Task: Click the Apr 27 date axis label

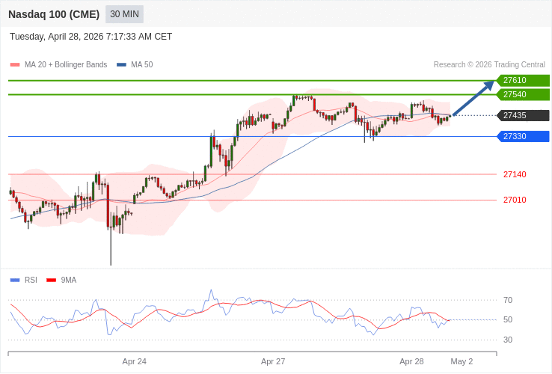Action: 273,361
